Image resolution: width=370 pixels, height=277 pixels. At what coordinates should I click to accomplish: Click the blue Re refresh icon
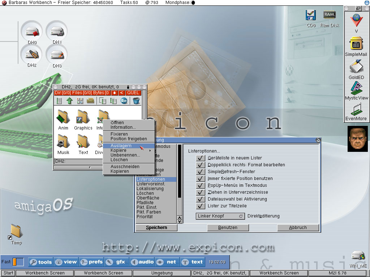pos(124,101)
